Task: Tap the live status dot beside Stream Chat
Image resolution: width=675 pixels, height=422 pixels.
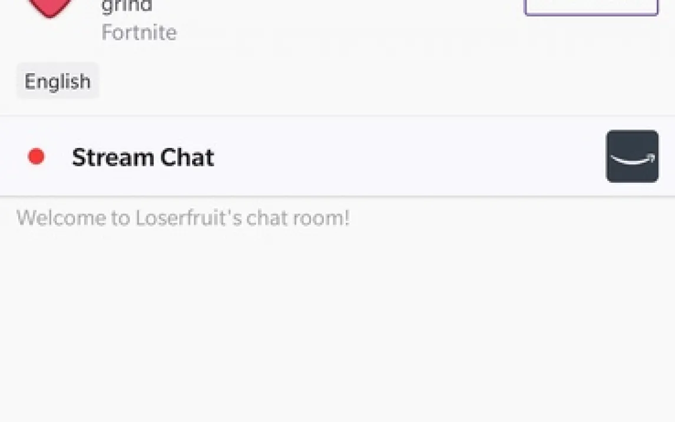Action: coord(36,156)
